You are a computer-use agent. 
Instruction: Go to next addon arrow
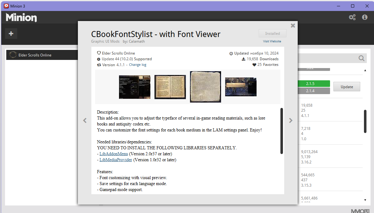click(x=290, y=120)
